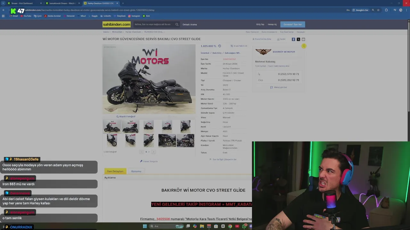Image resolution: width=410 pixels, height=230 pixels.
Task: Go to previous thumbnail page arrow
Action: [x=141, y=152]
